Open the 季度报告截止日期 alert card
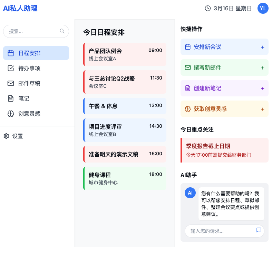This screenshot has height=261, width=272. 224,150
